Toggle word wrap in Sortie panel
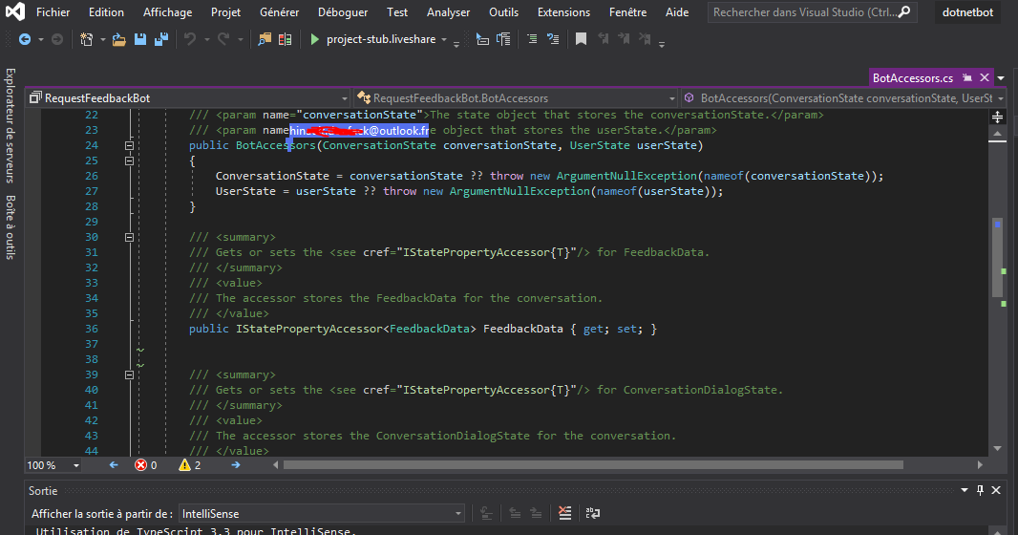The image size is (1018, 535). [592, 513]
